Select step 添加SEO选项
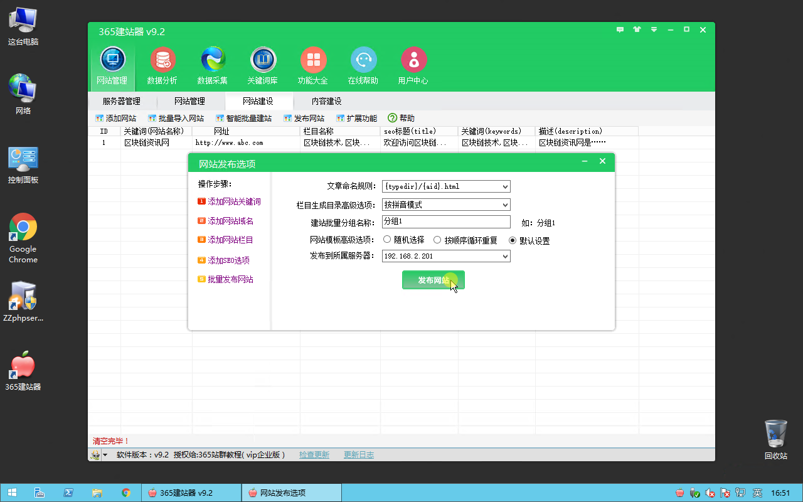This screenshot has width=803, height=502. [x=223, y=260]
